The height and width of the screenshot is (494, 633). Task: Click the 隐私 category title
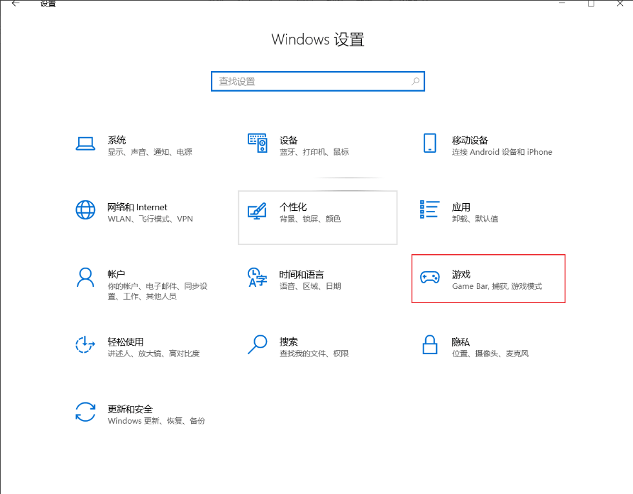(461, 341)
